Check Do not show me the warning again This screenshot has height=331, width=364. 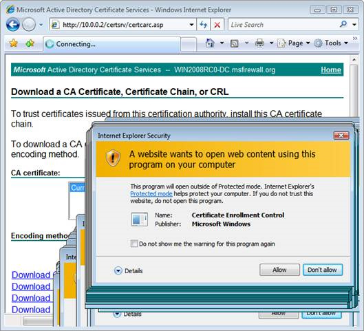click(x=134, y=244)
